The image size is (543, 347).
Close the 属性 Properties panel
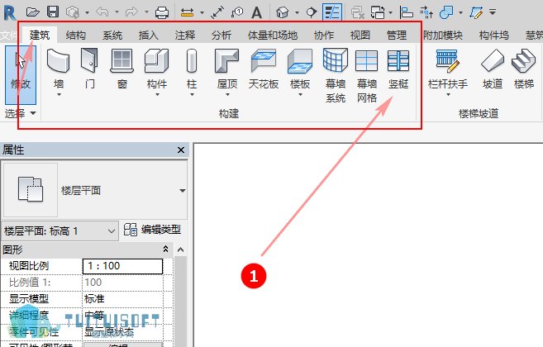181,150
